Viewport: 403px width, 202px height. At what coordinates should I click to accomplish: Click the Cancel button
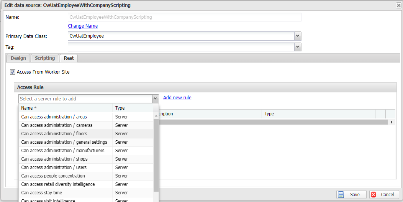384,195
